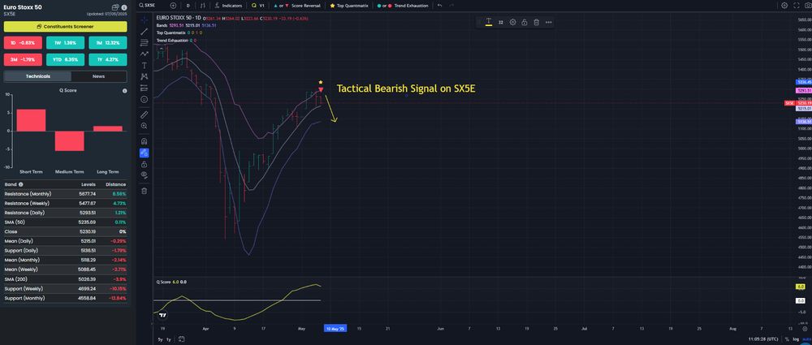Click the sidebar remove drawings trash icon

pyautogui.click(x=144, y=191)
